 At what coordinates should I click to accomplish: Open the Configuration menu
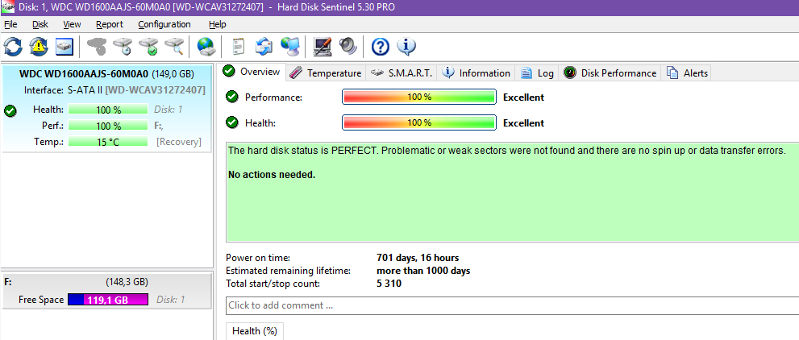164,24
